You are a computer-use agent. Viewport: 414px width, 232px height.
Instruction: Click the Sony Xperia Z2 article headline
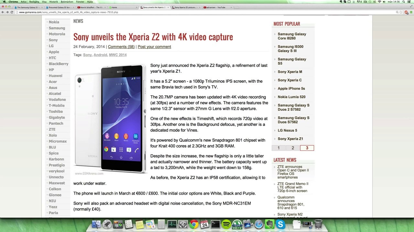[x=153, y=37]
